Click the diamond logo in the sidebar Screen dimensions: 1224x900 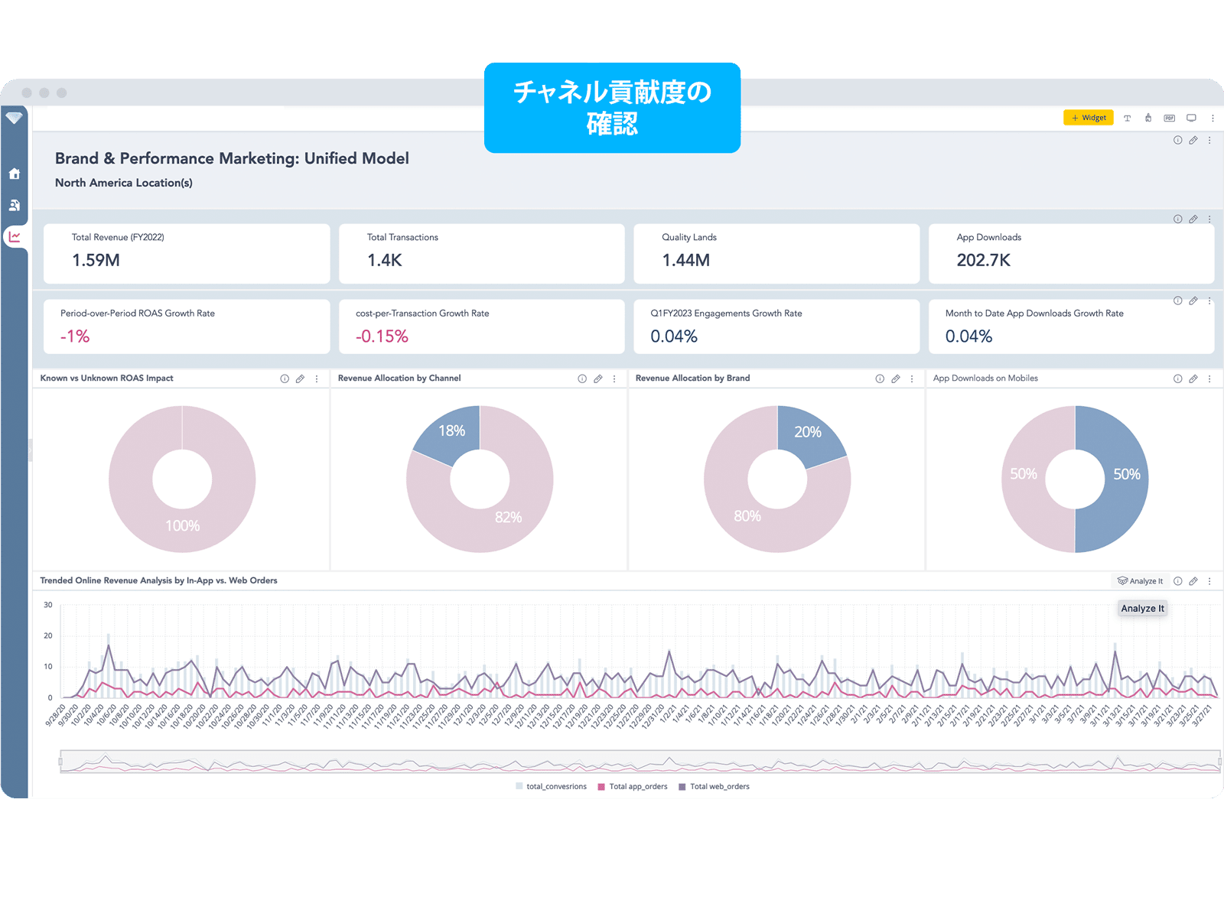click(x=14, y=118)
